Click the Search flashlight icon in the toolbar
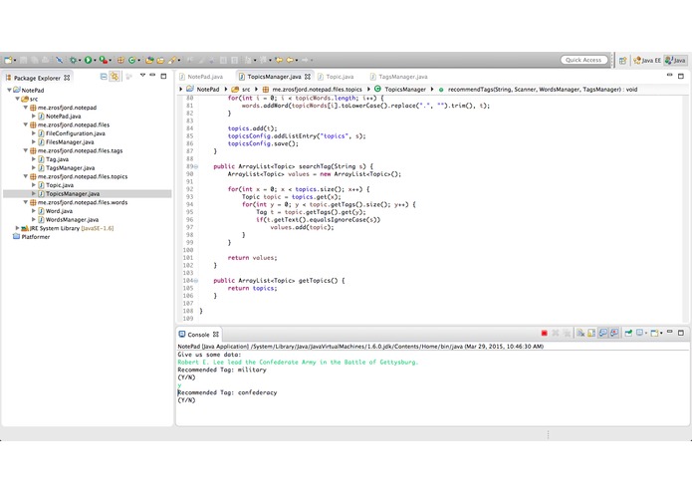 click(172, 60)
